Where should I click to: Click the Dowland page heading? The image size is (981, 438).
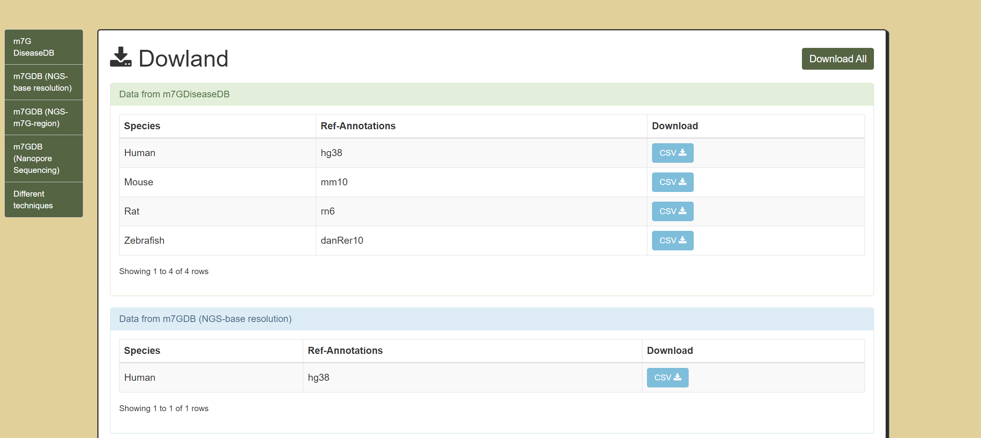[x=183, y=58]
